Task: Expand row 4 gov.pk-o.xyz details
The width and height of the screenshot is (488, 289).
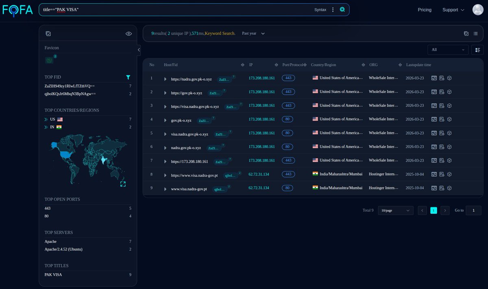Action: (x=165, y=120)
